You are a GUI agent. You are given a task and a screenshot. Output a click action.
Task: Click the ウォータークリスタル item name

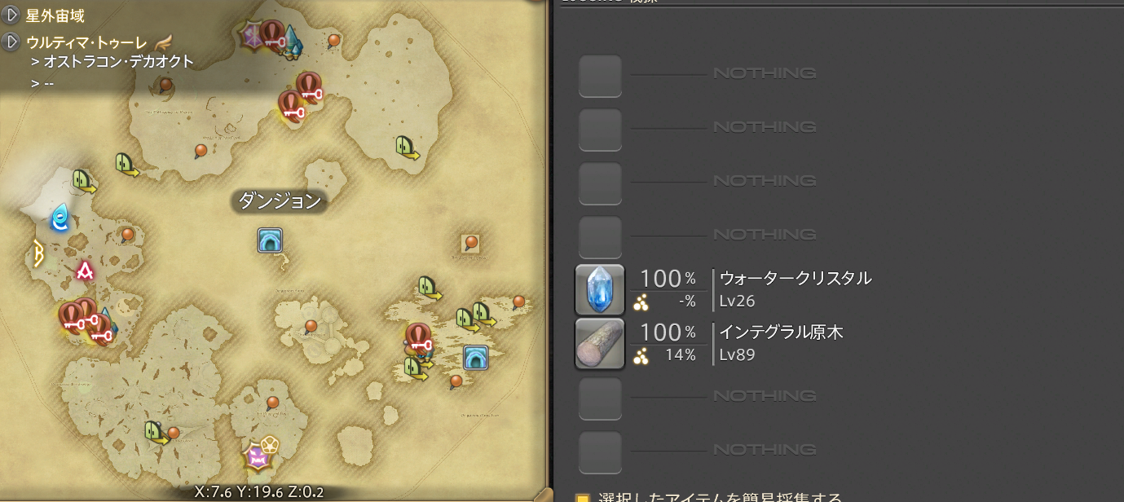(x=796, y=278)
